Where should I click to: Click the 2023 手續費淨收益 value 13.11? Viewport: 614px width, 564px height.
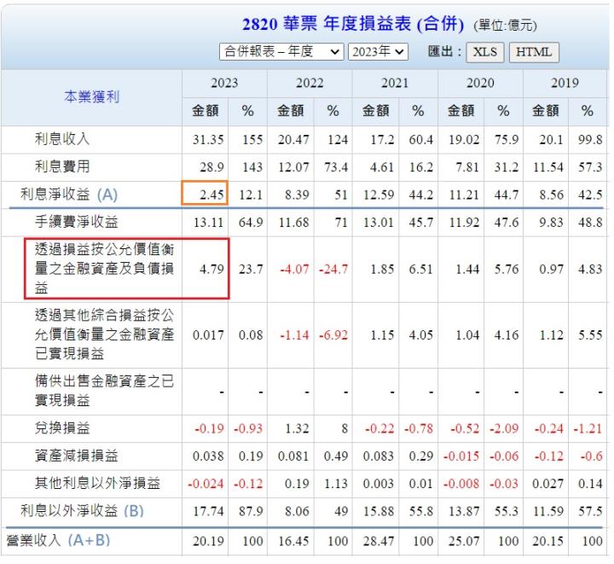point(208,223)
